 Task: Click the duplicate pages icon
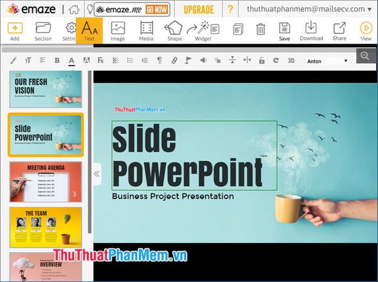(x=238, y=29)
